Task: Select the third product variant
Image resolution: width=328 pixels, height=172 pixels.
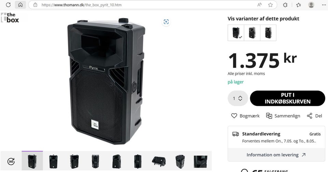Action: [268, 33]
